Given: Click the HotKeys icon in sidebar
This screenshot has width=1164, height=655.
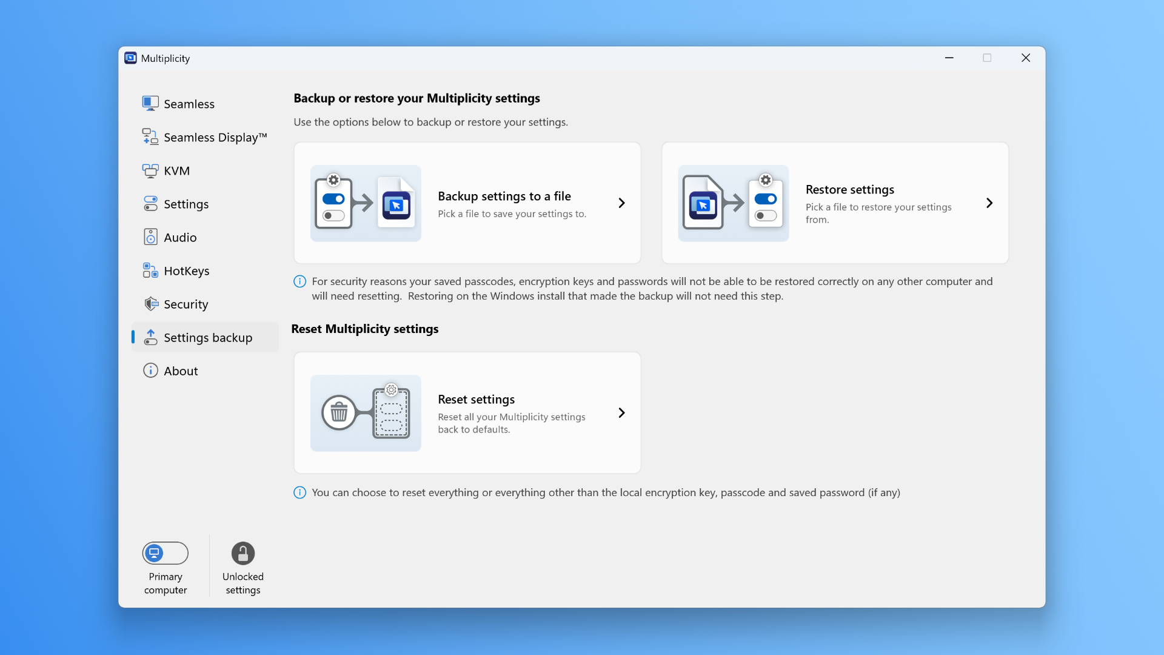Looking at the screenshot, I should (150, 270).
